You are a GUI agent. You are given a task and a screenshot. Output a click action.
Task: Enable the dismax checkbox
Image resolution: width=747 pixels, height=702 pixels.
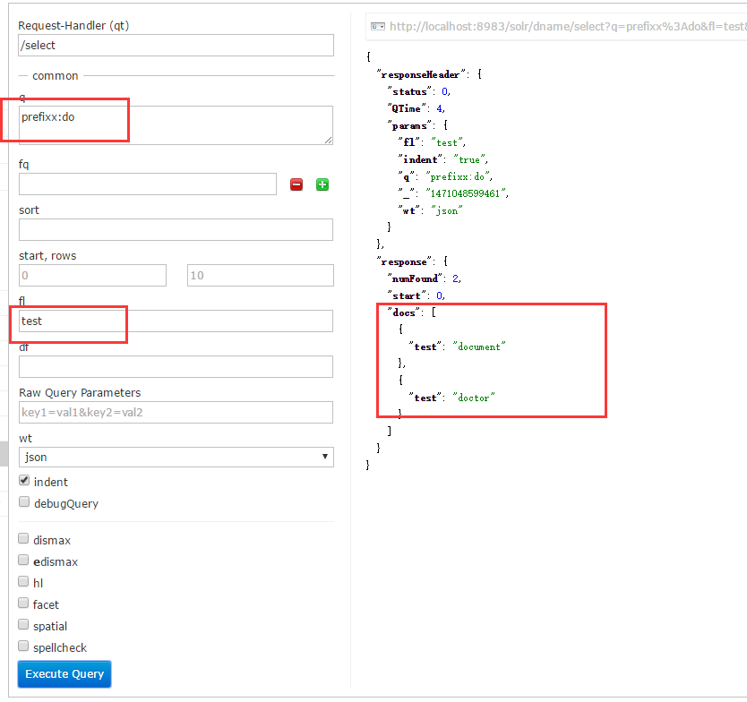pos(24,540)
